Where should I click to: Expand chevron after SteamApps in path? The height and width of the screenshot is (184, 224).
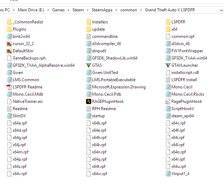click(116, 10)
